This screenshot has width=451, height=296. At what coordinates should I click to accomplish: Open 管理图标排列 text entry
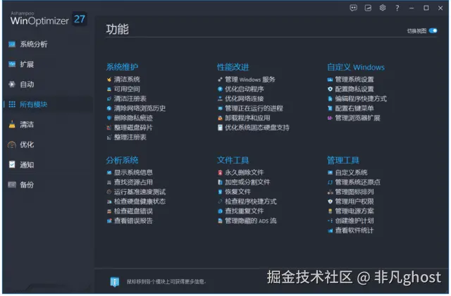coord(354,192)
